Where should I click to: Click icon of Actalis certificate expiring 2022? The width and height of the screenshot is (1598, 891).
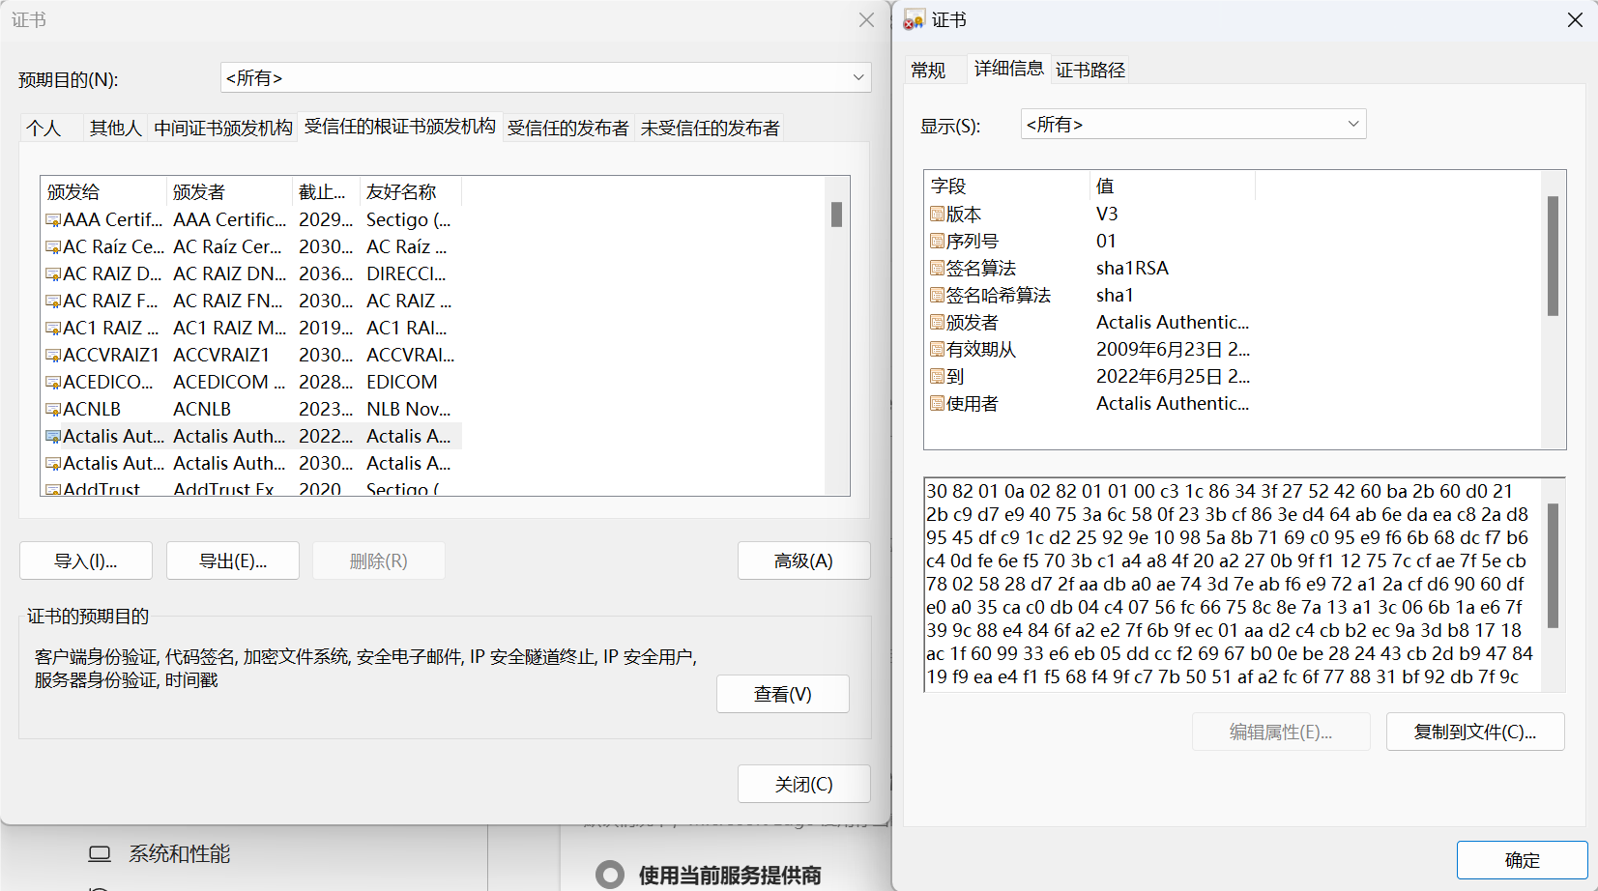click(x=53, y=437)
